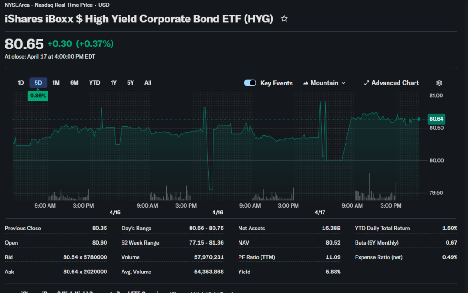Click the 4/16 date marker on chart
This screenshot has width=468, height=293.
click(218, 213)
